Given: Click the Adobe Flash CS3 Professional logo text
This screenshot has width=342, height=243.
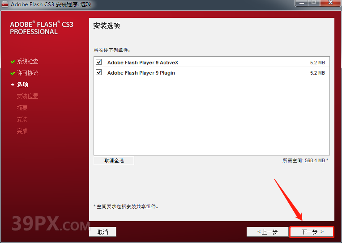Looking at the screenshot, I should (42, 28).
